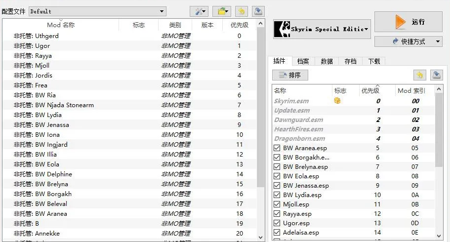The height and width of the screenshot is (242, 450).
Task: Sort mods by 优先级 header in mod list
Action: [240, 25]
